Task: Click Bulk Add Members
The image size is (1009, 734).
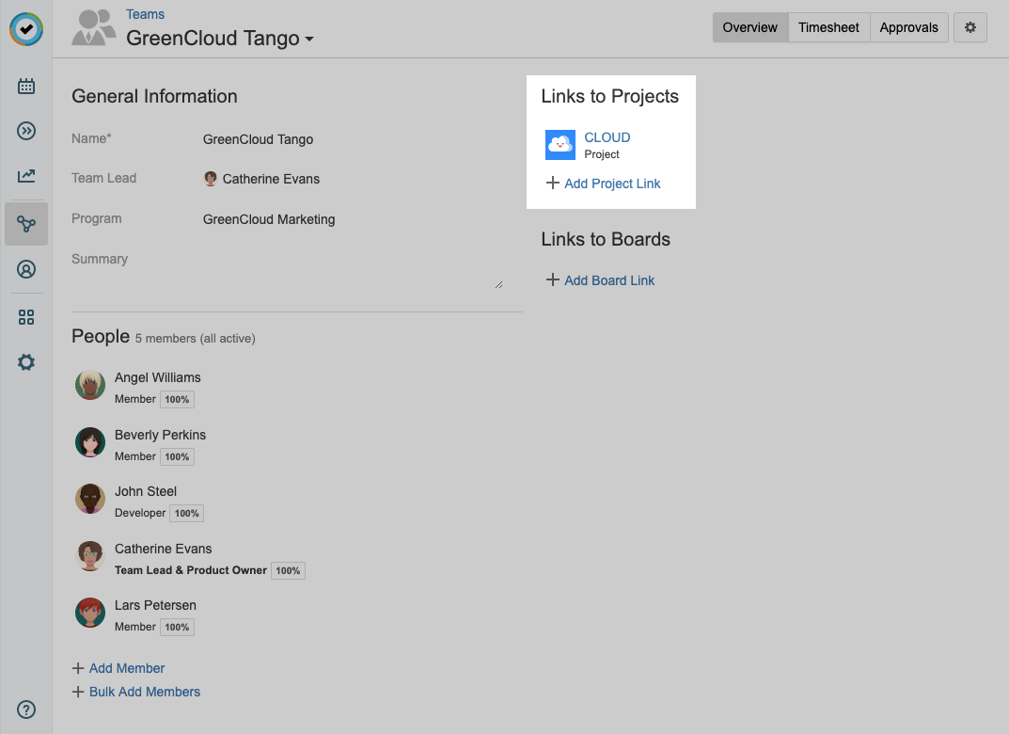Action: 145,692
